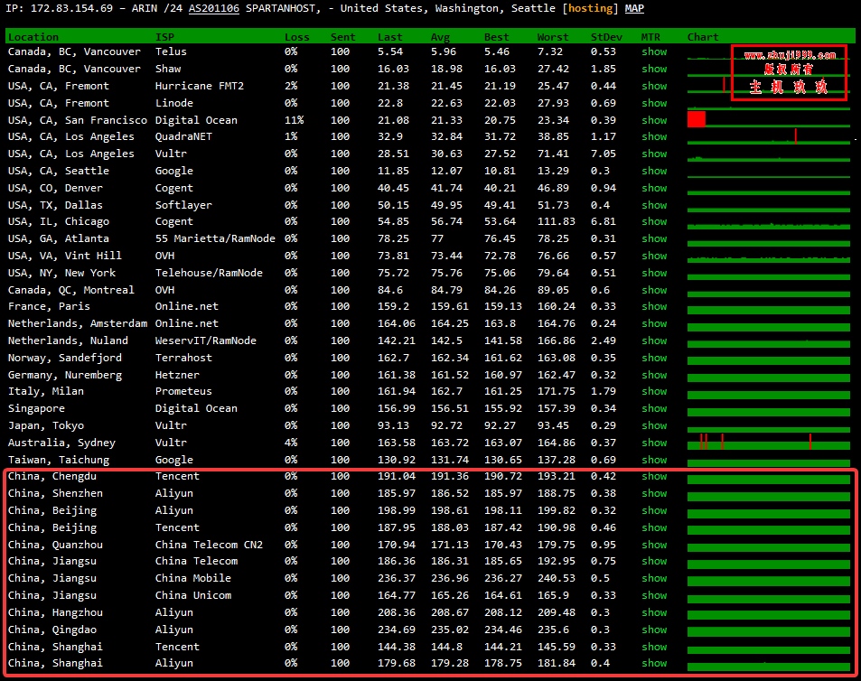Show MTR for Digital Ocean San Francisco
This screenshot has height=681, width=861.
654,120
